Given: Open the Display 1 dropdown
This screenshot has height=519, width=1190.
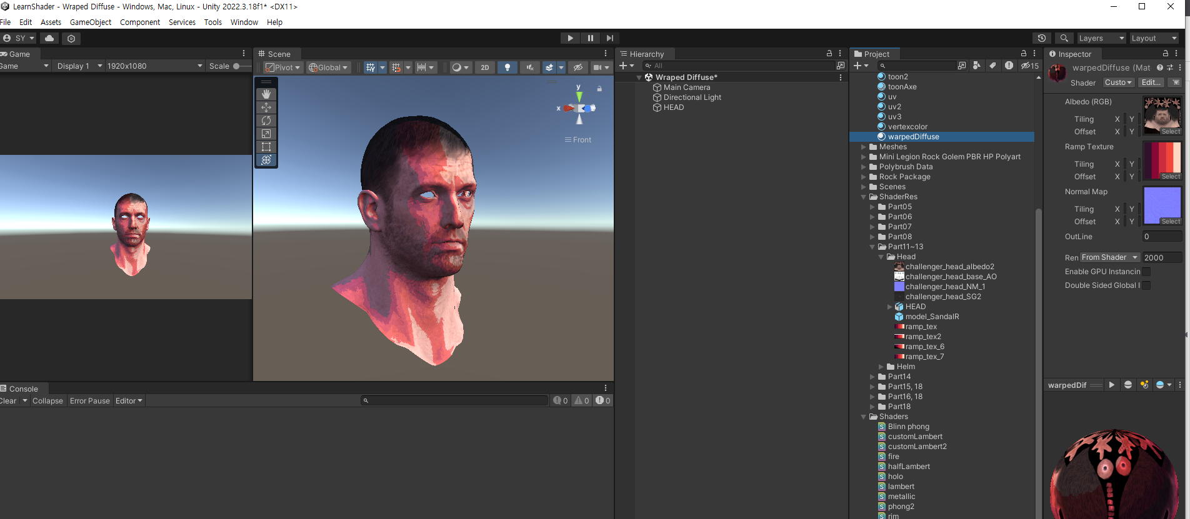Looking at the screenshot, I should 79,66.
